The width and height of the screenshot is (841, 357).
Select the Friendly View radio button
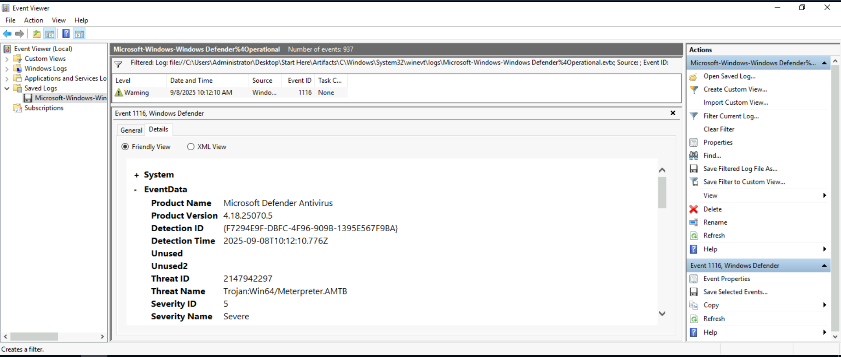tap(125, 147)
